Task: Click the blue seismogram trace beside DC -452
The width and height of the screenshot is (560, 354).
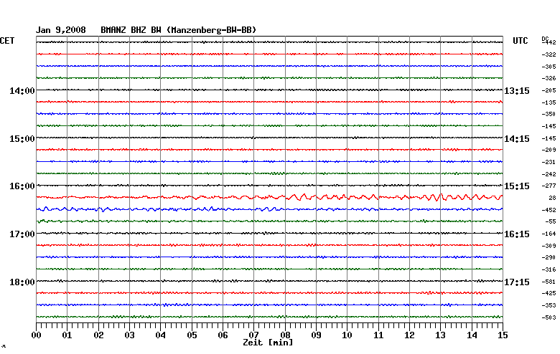Action: 270,209
